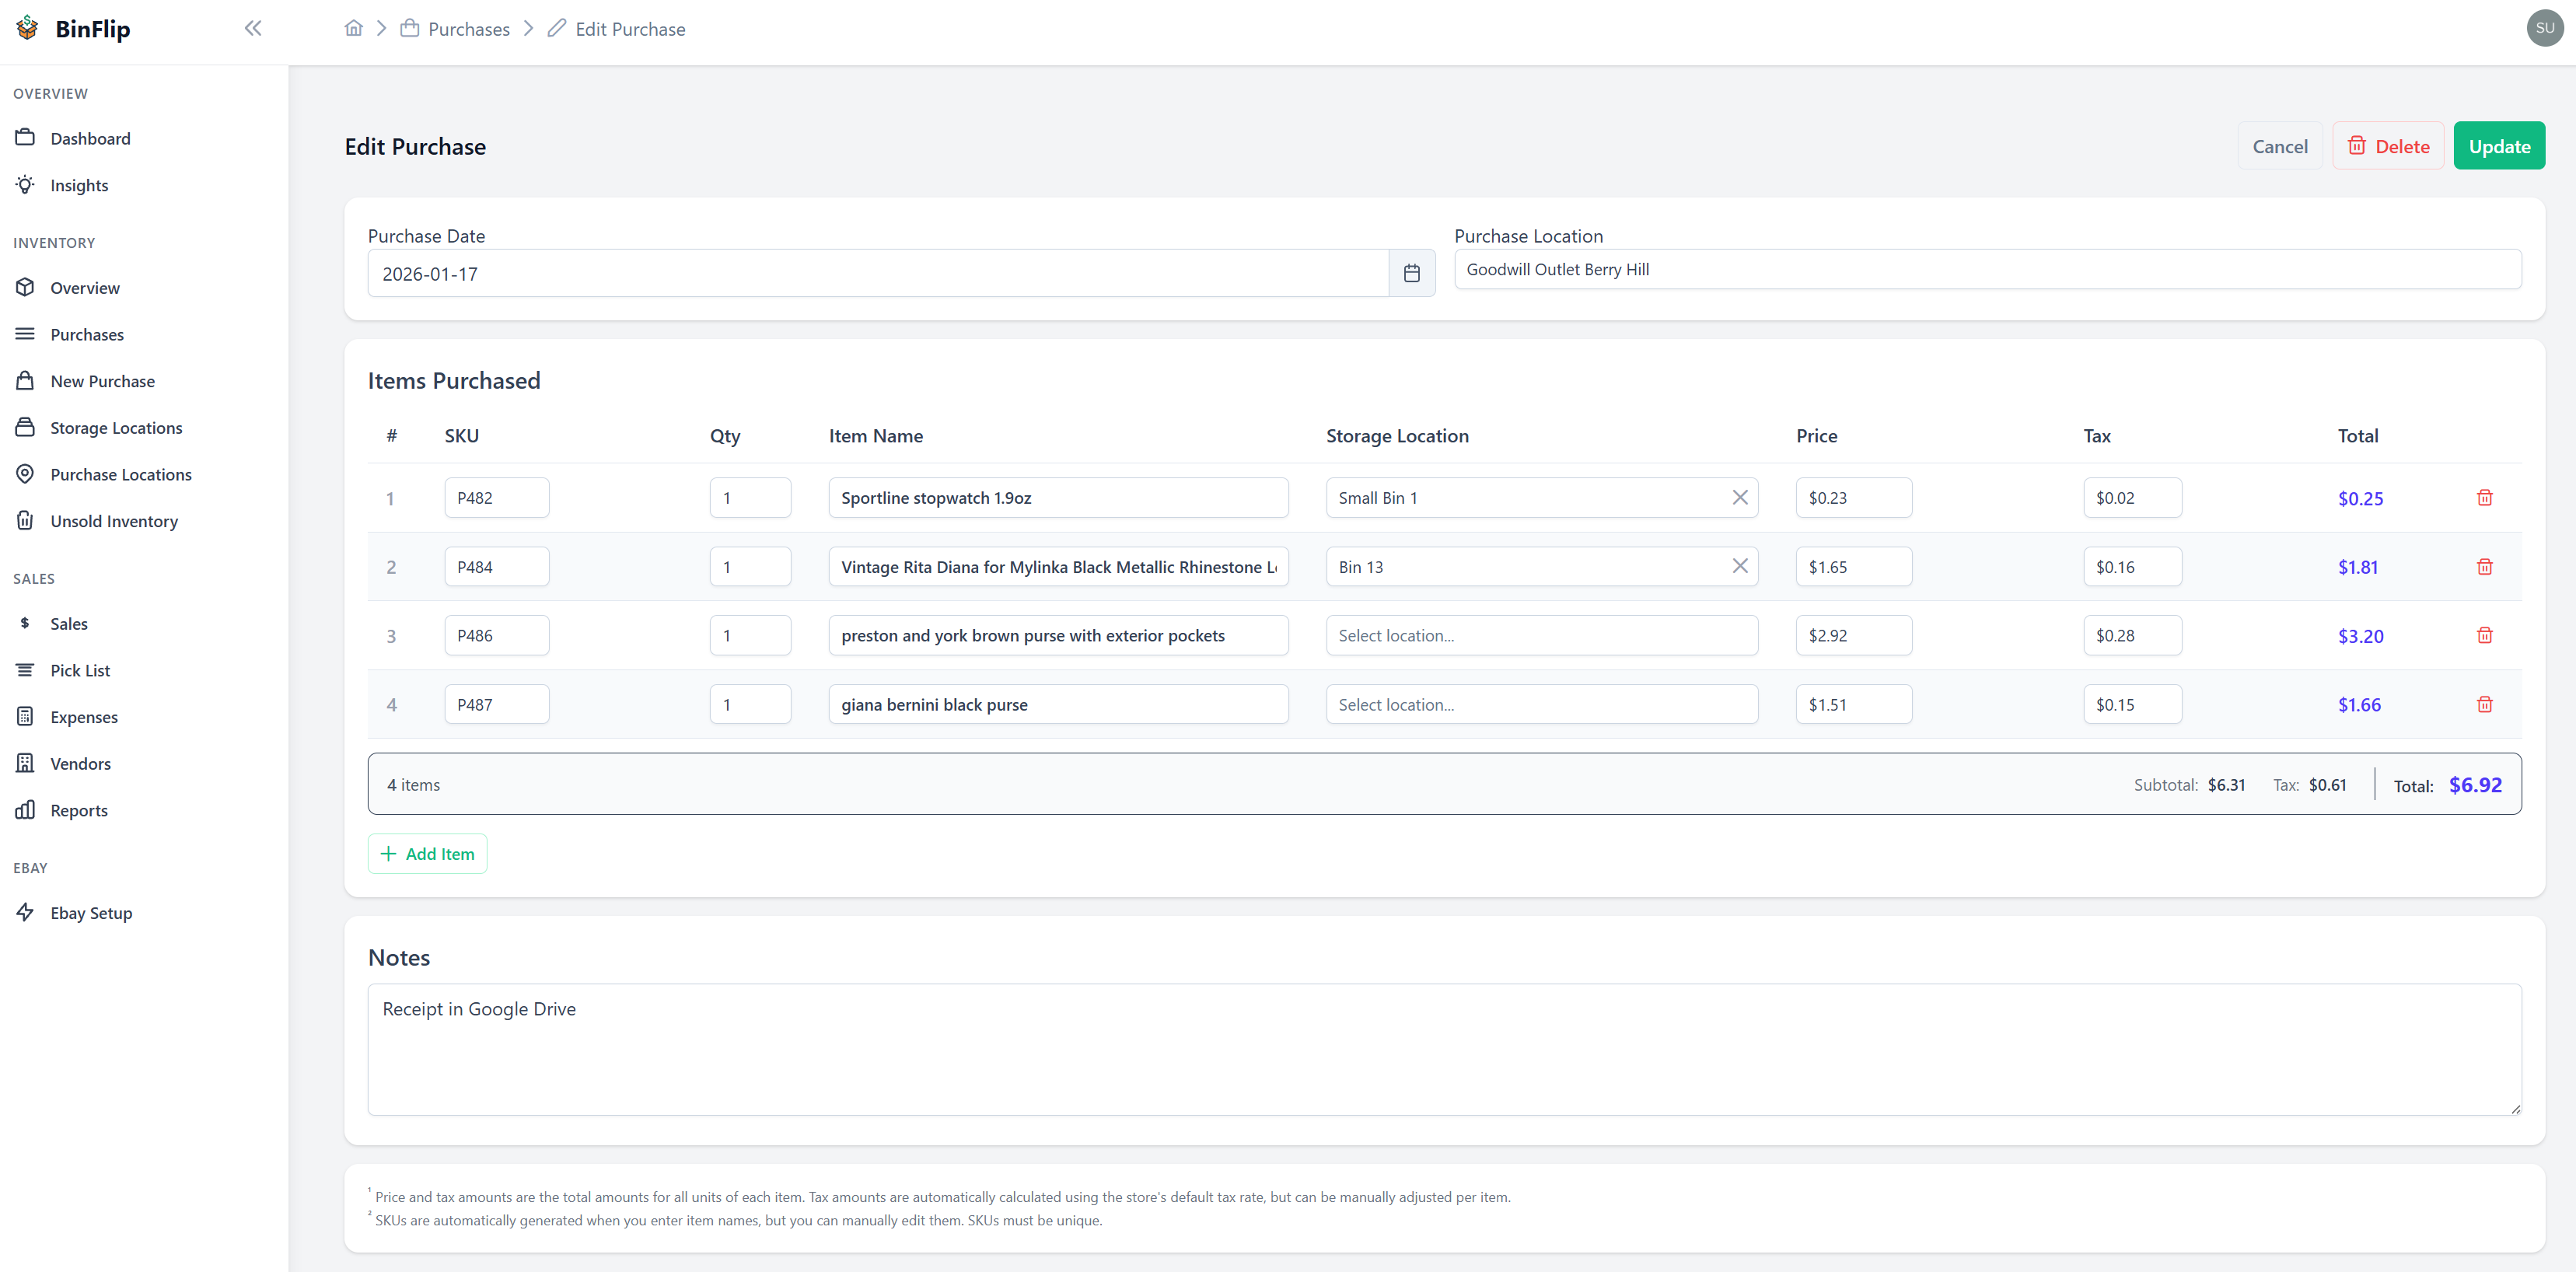
Task: Open storage location dropdown for P486
Action: coord(1541,635)
